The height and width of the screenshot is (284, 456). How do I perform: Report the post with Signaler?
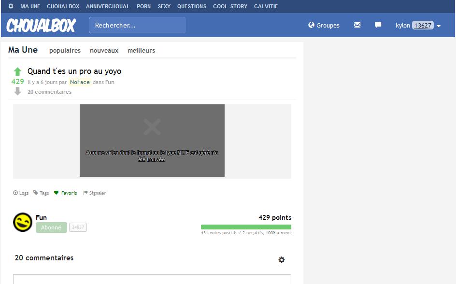pyautogui.click(x=95, y=193)
